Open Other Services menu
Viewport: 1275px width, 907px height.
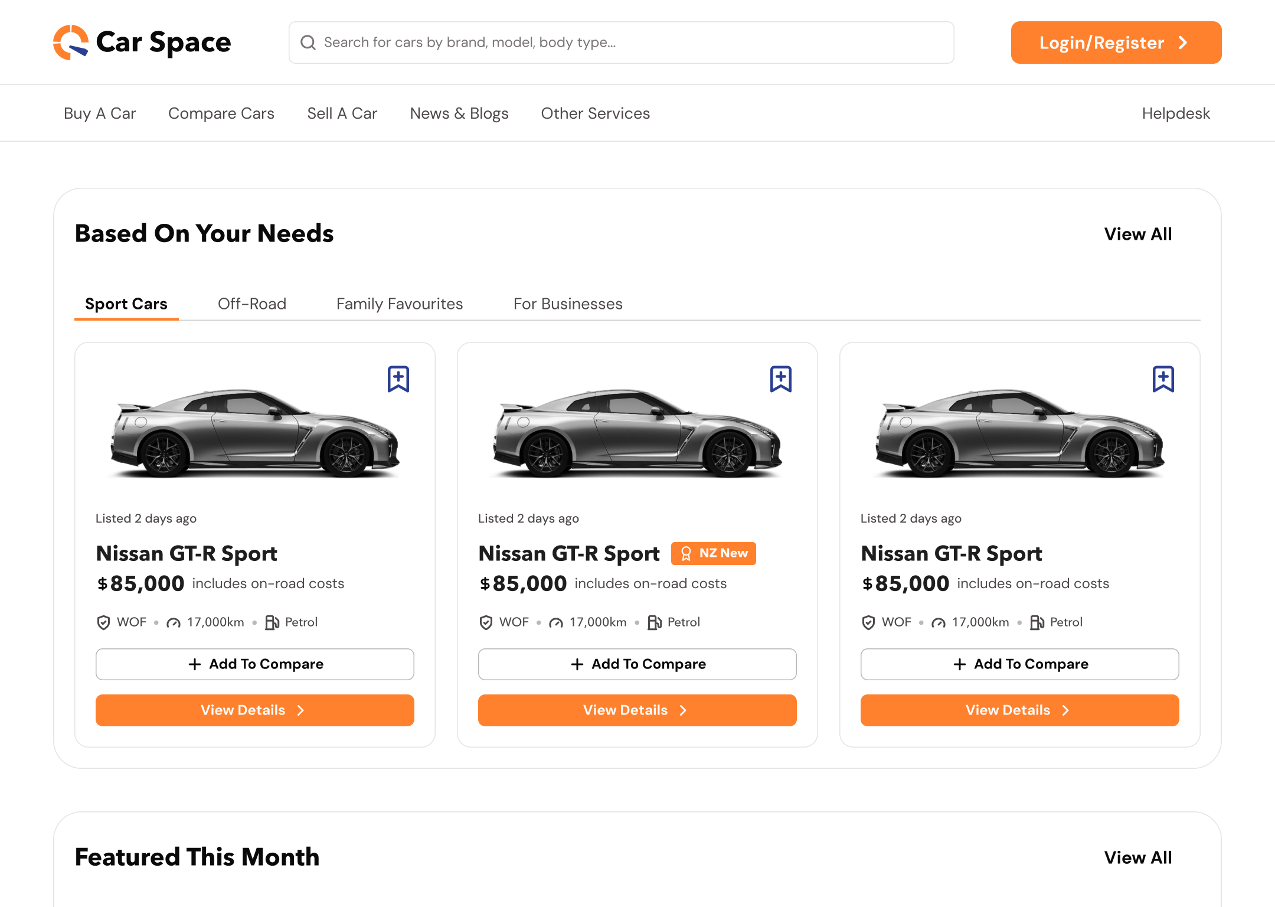596,113
